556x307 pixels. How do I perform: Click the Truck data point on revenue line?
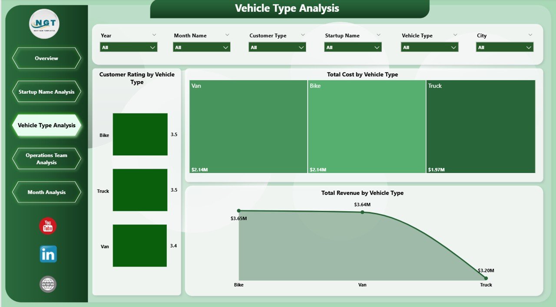[486, 278]
